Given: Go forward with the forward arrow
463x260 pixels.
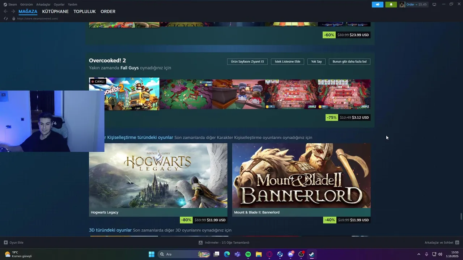Looking at the screenshot, I should [x=13, y=12].
